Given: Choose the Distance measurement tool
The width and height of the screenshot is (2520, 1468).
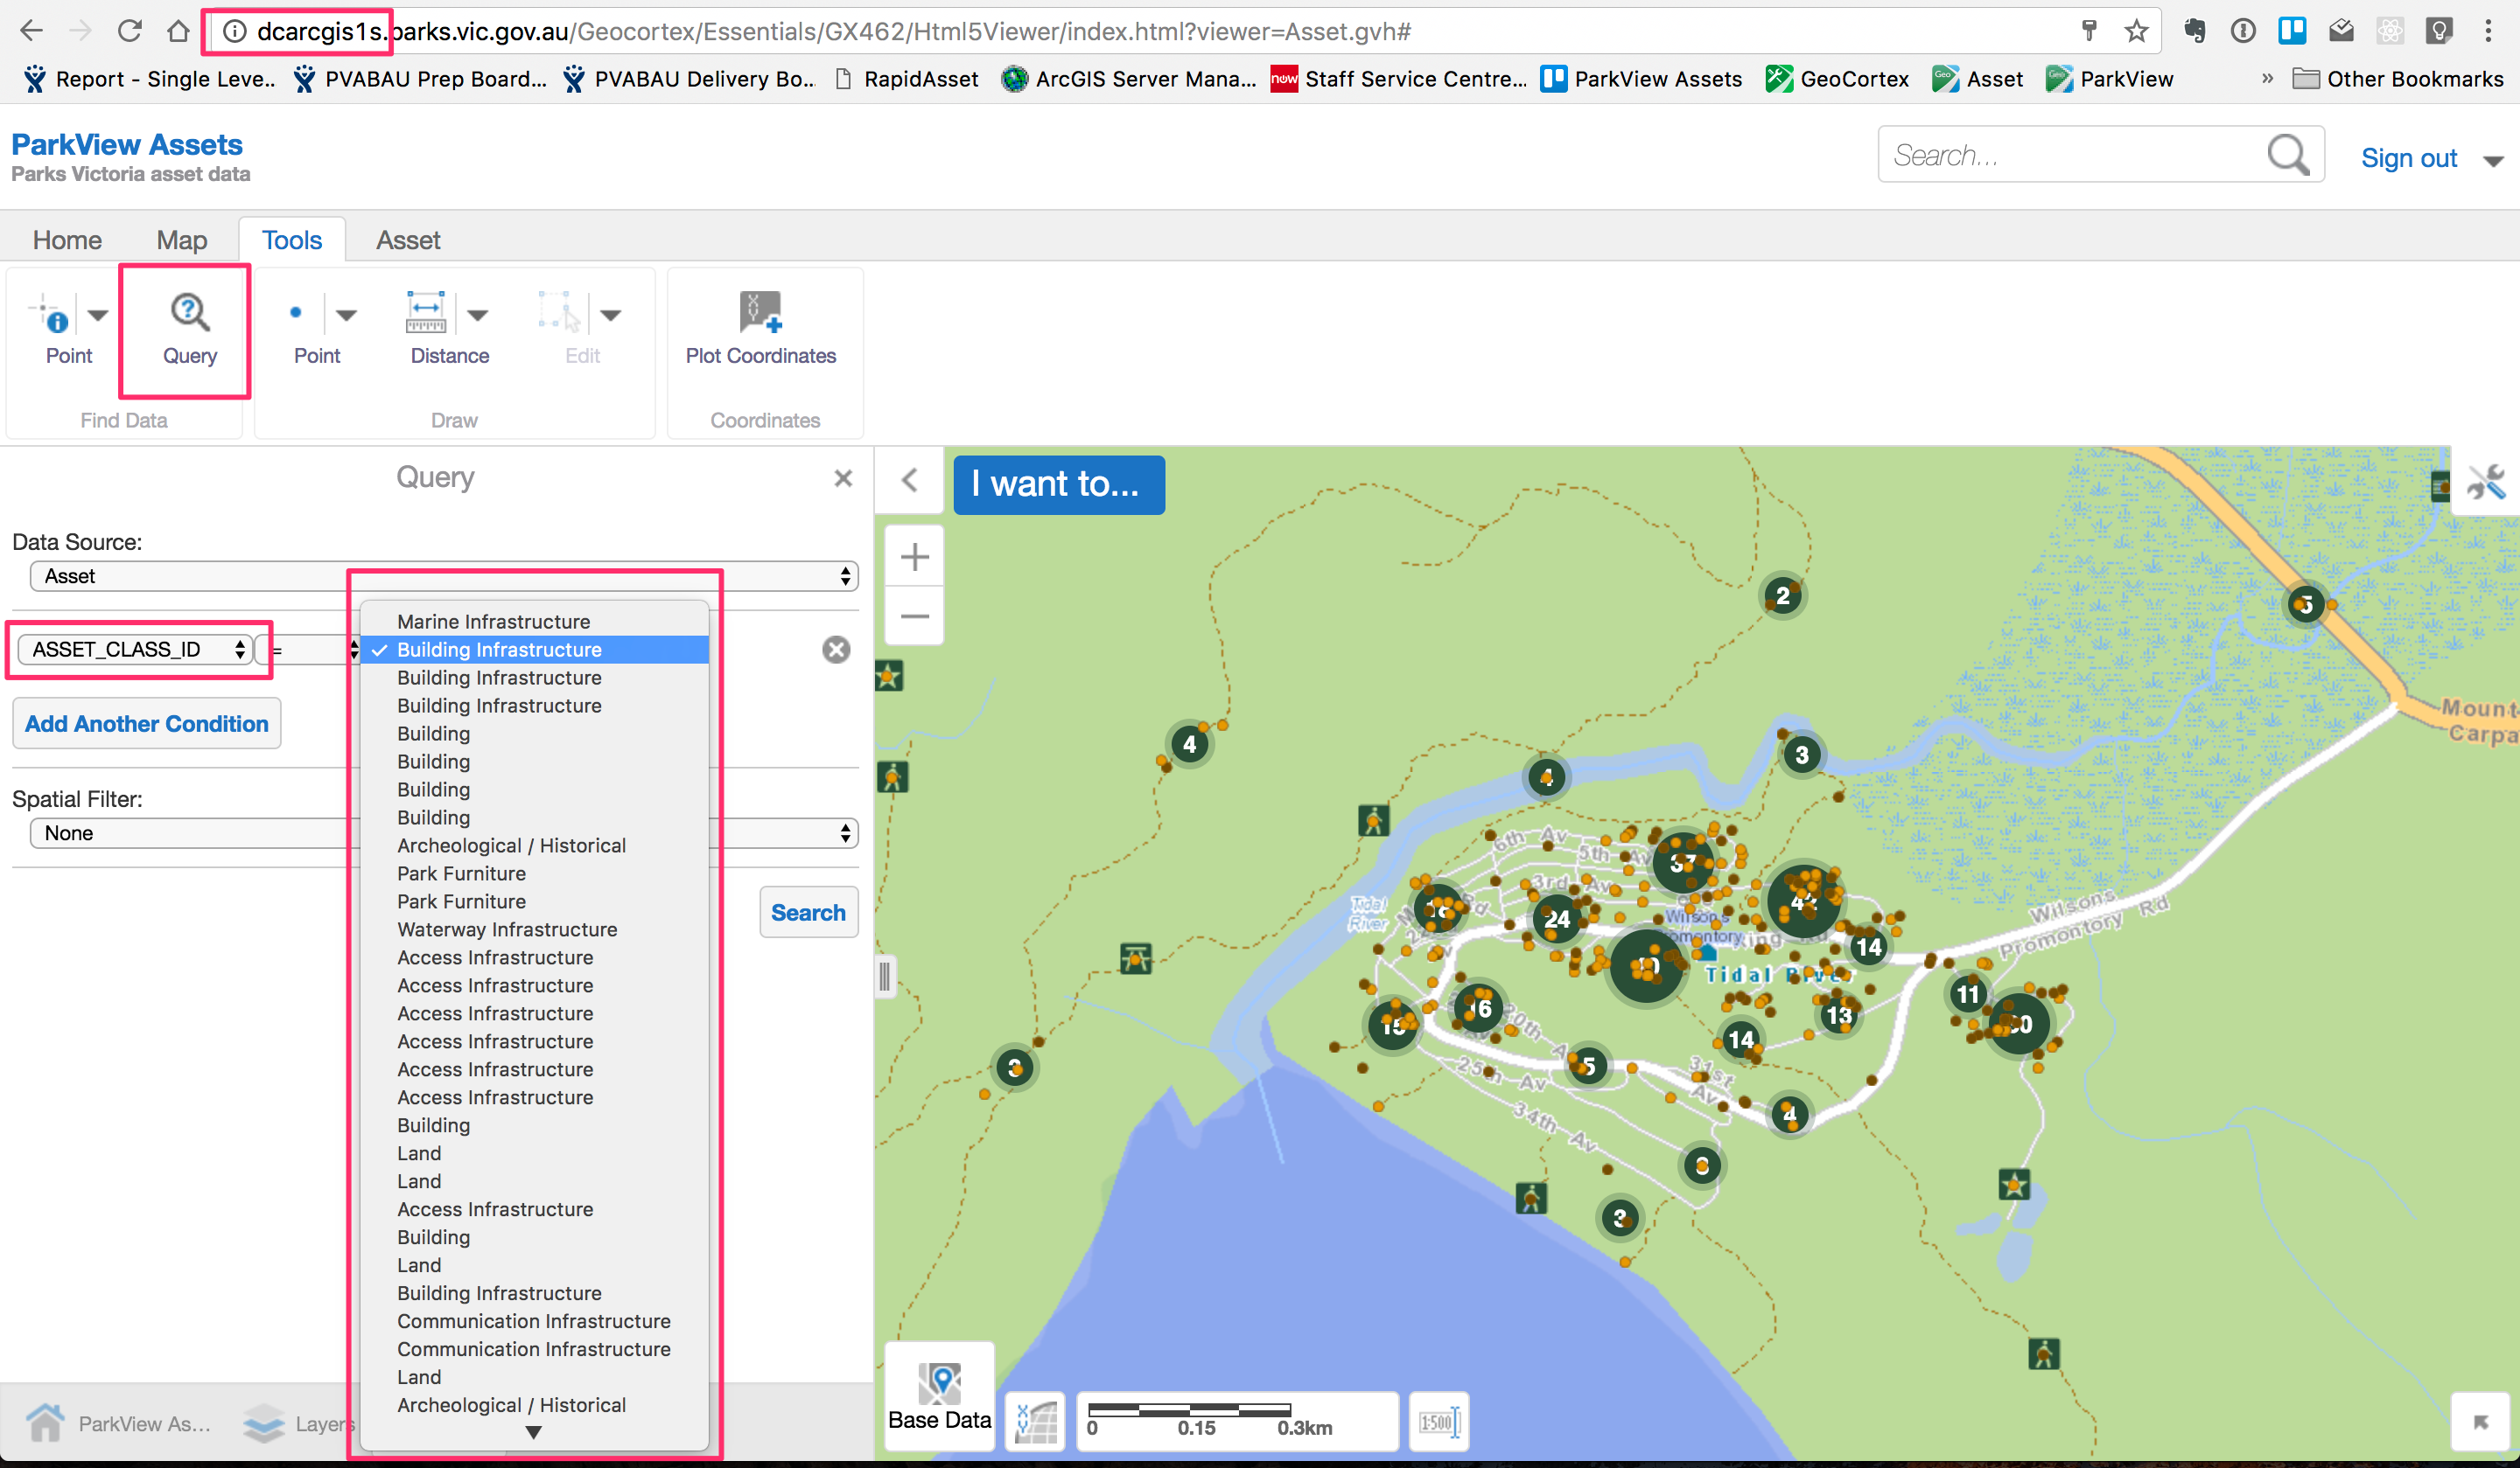Looking at the screenshot, I should (x=426, y=313).
